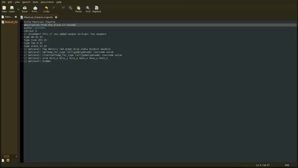The width and height of the screenshot is (298, 168).
Task: Open the Search menu
Action: point(26,2)
